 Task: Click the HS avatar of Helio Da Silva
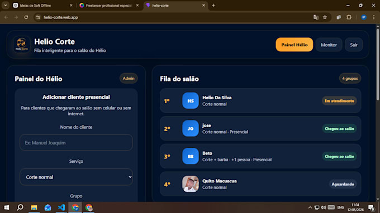[x=191, y=100]
